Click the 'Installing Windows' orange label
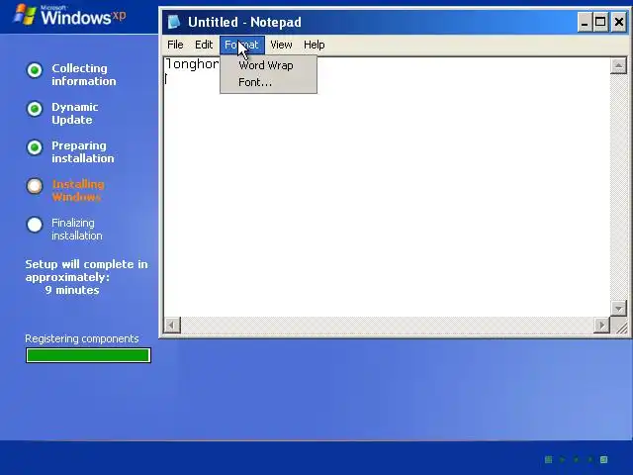 coord(78,191)
